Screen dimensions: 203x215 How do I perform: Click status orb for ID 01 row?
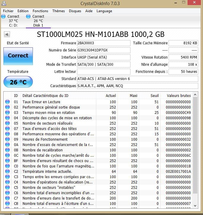click(x=7, y=102)
